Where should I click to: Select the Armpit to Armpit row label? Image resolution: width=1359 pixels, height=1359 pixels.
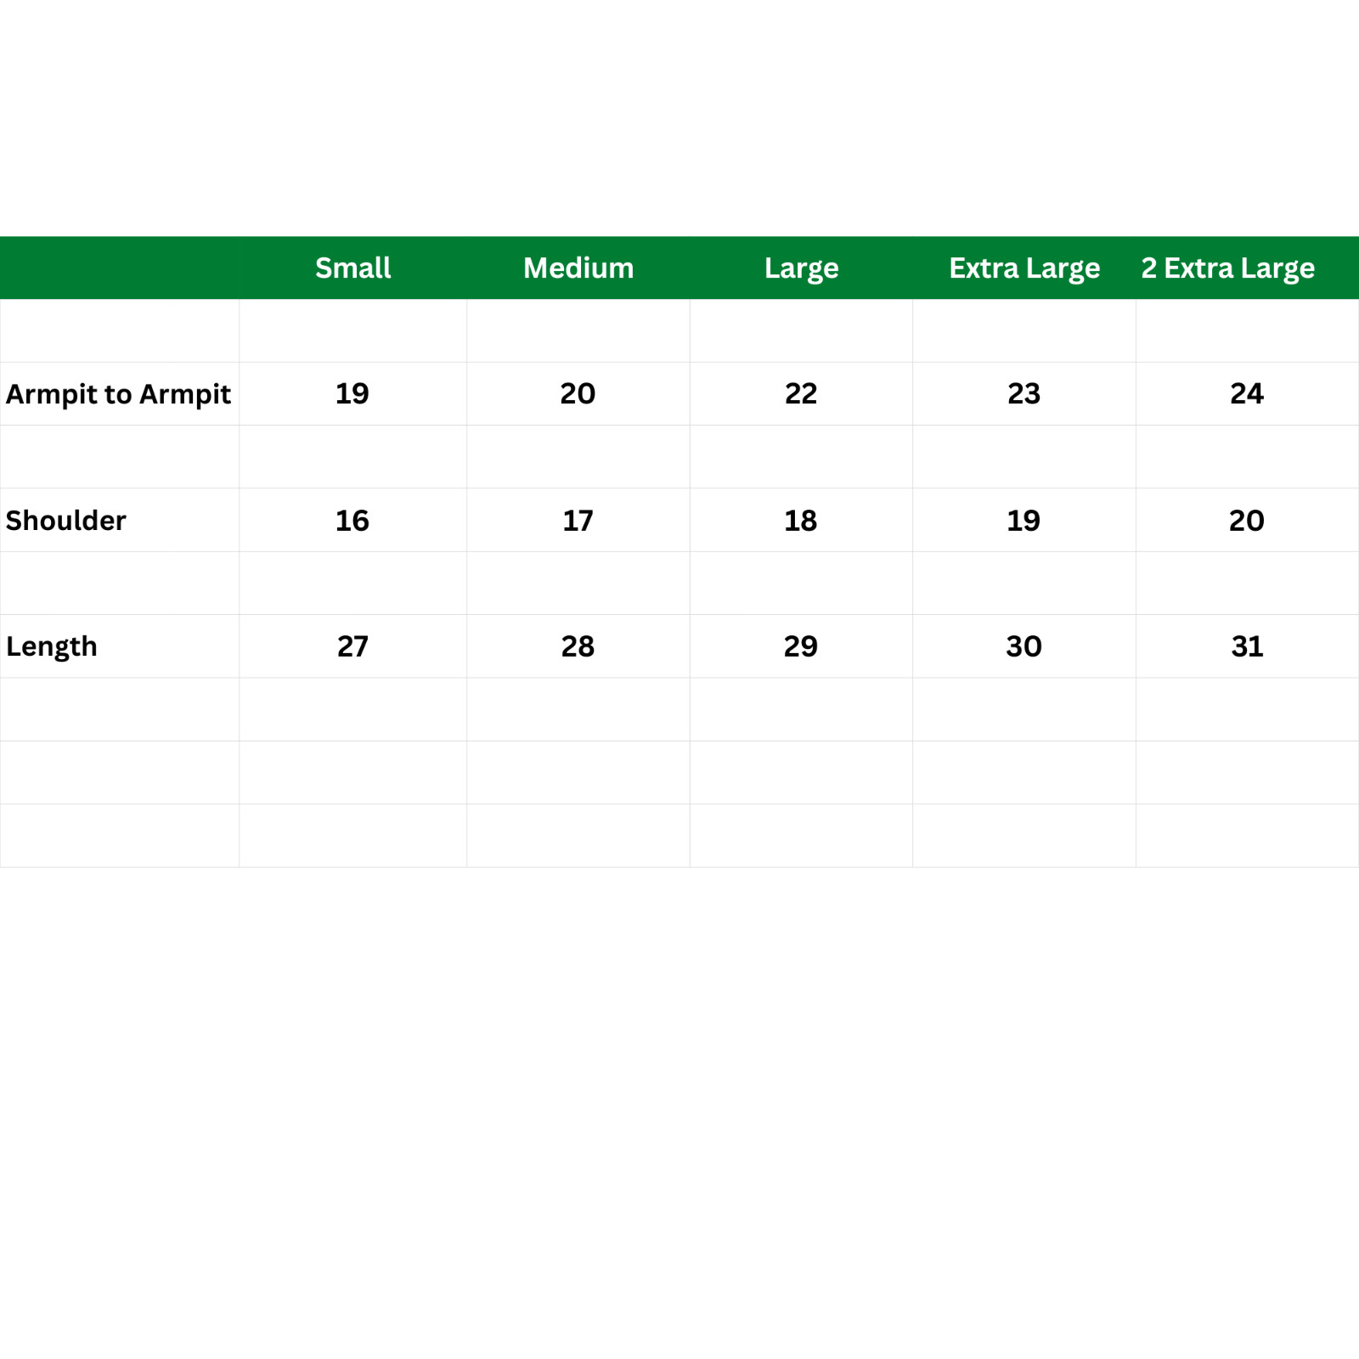tap(118, 395)
